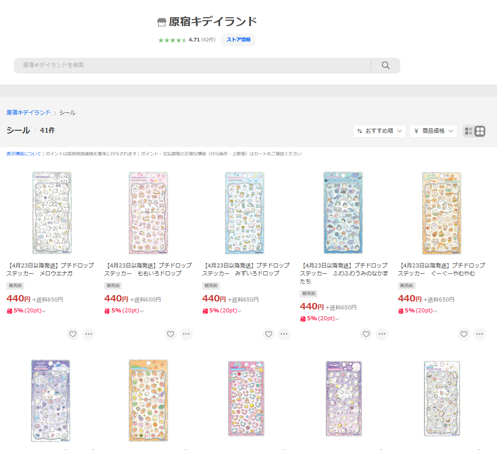This screenshot has width=497, height=450.
Task: Open the 表示情報について link
Action: 24,154
